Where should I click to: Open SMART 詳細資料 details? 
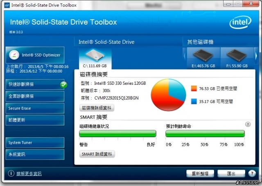pos(97,154)
